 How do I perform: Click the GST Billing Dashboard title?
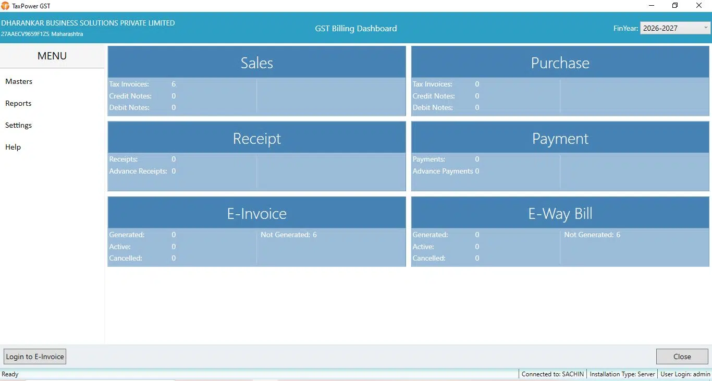click(356, 28)
